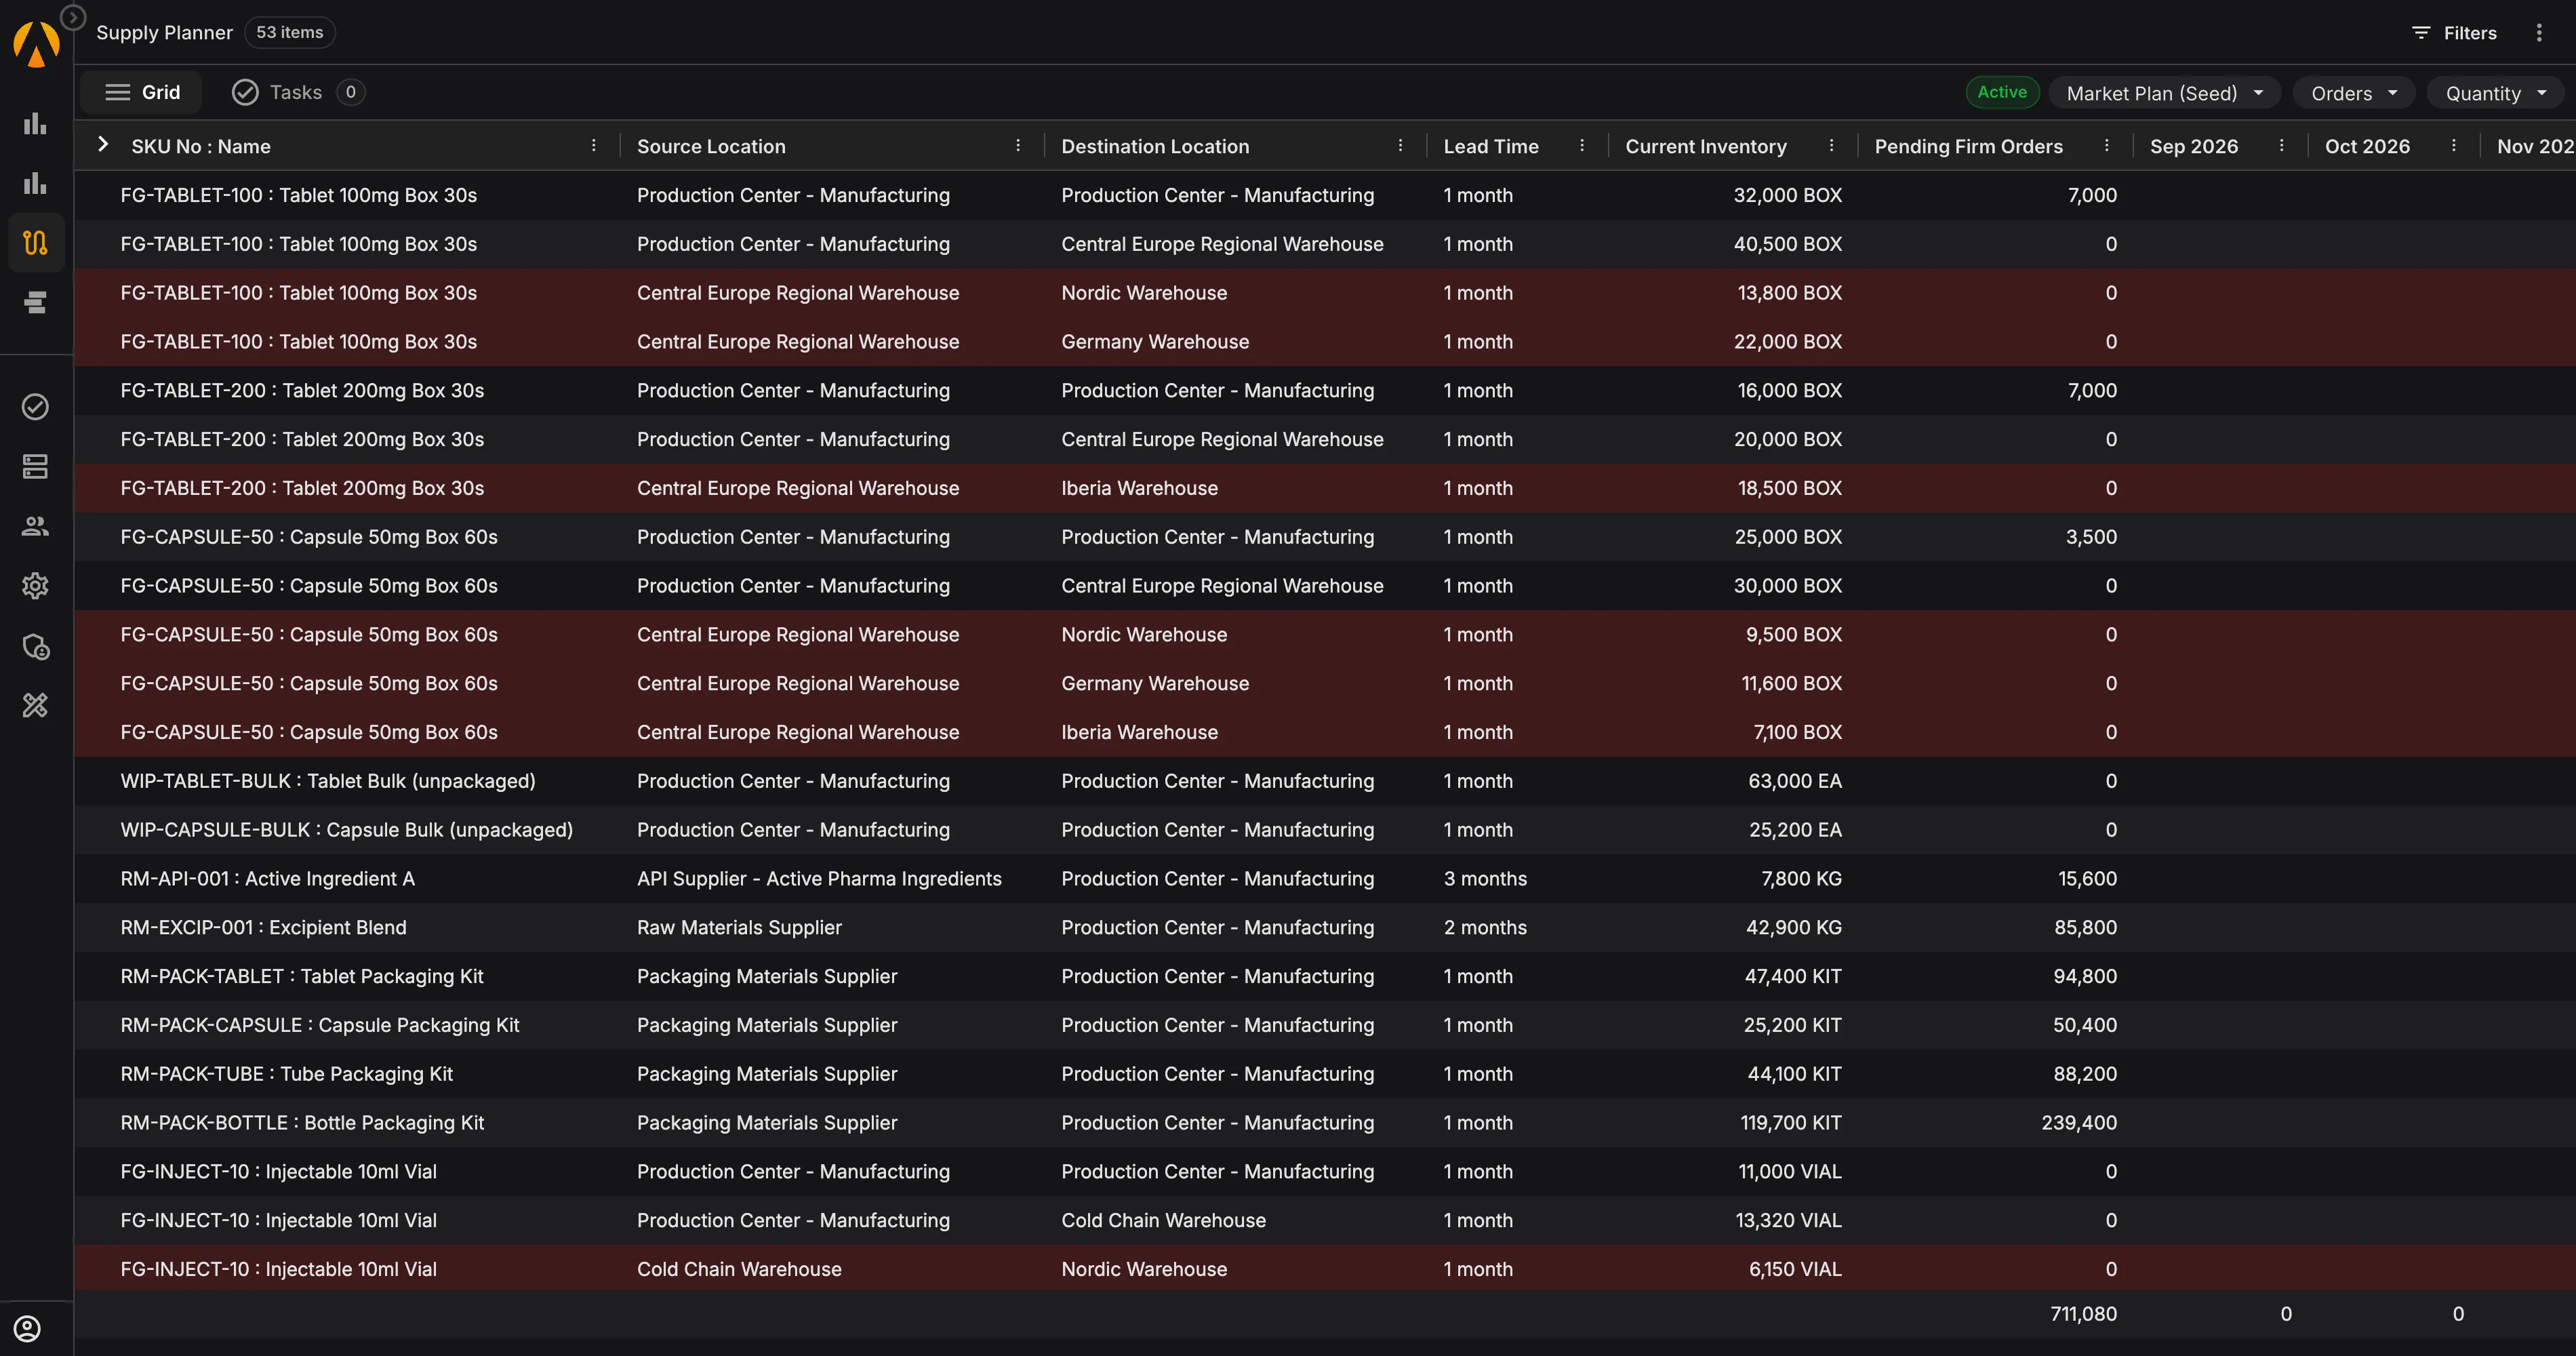Open the shield clock sidebar icon
Screen dimensions: 2576x1356
click(35, 647)
